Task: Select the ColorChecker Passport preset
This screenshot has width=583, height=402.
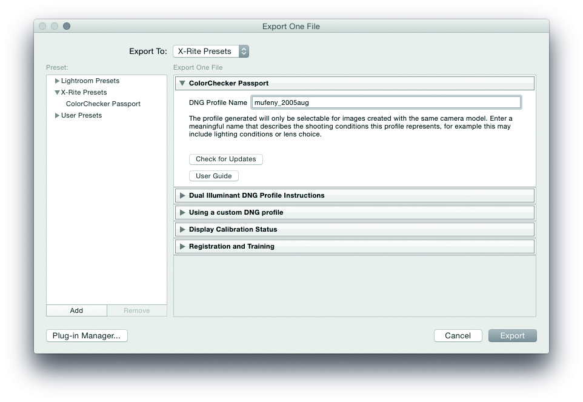Action: (103, 104)
